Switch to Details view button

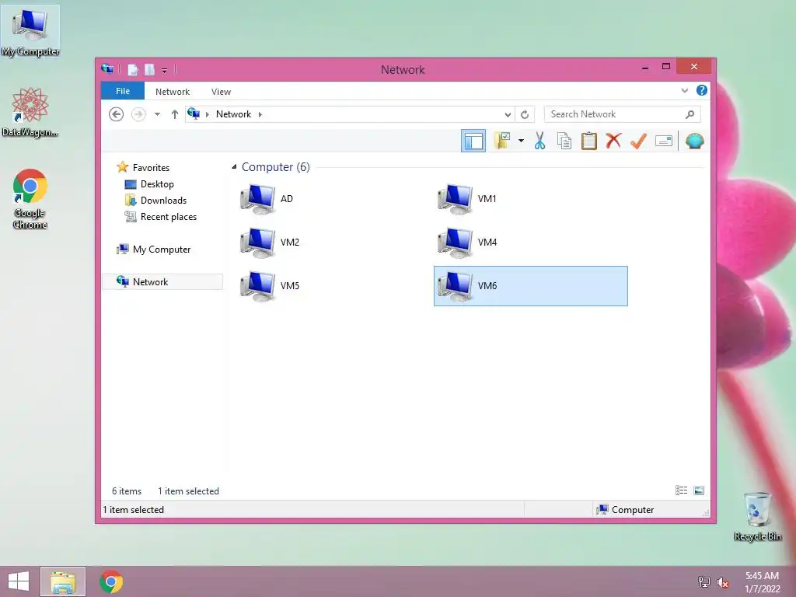pos(681,490)
